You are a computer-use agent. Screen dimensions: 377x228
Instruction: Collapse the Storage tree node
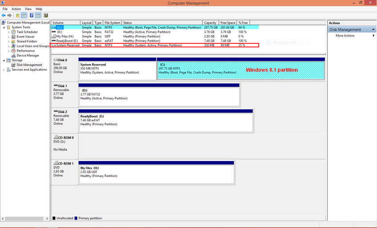[x=4, y=60]
